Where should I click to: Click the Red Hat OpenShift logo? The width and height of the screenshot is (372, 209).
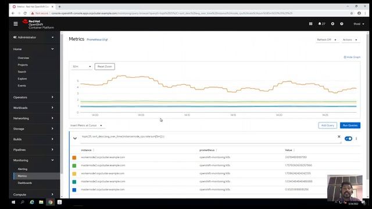point(38,24)
